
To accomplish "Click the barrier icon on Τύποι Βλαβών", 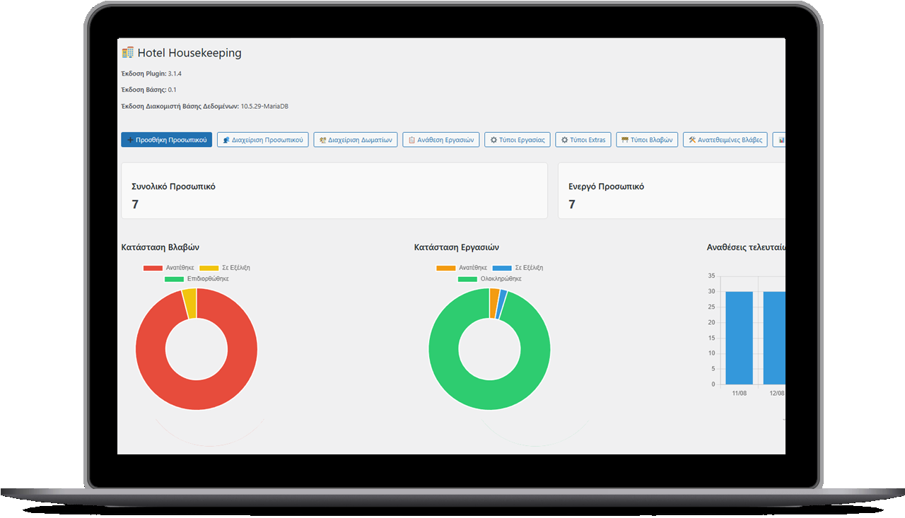I will click(x=625, y=140).
